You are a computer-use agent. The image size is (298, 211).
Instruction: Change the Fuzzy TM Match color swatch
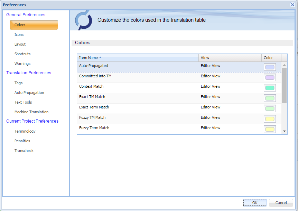[270, 119]
